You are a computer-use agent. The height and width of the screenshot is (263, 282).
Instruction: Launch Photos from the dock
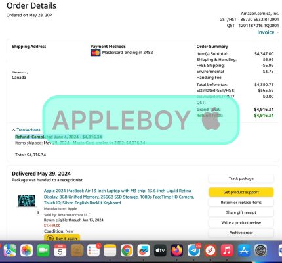tap(26, 251)
